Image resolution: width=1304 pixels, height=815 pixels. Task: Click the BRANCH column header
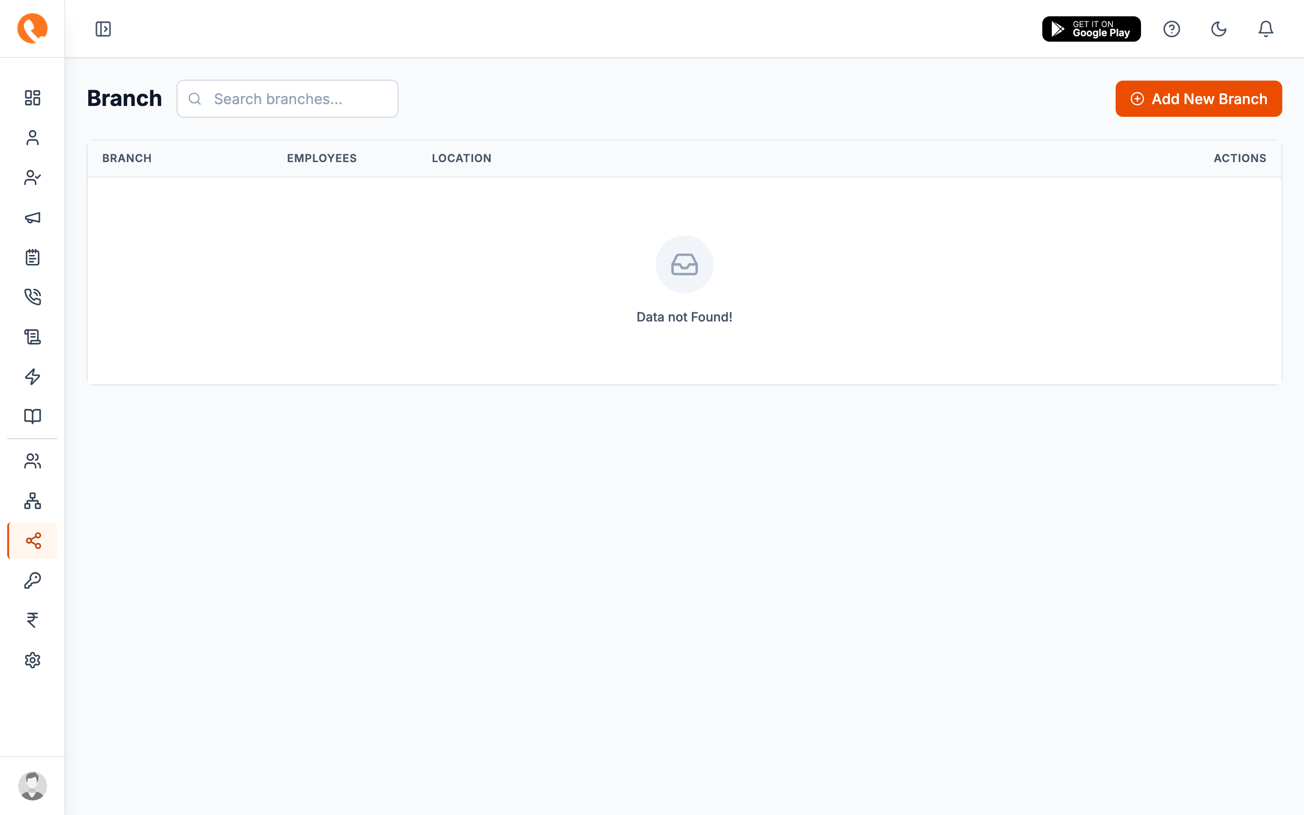click(127, 158)
